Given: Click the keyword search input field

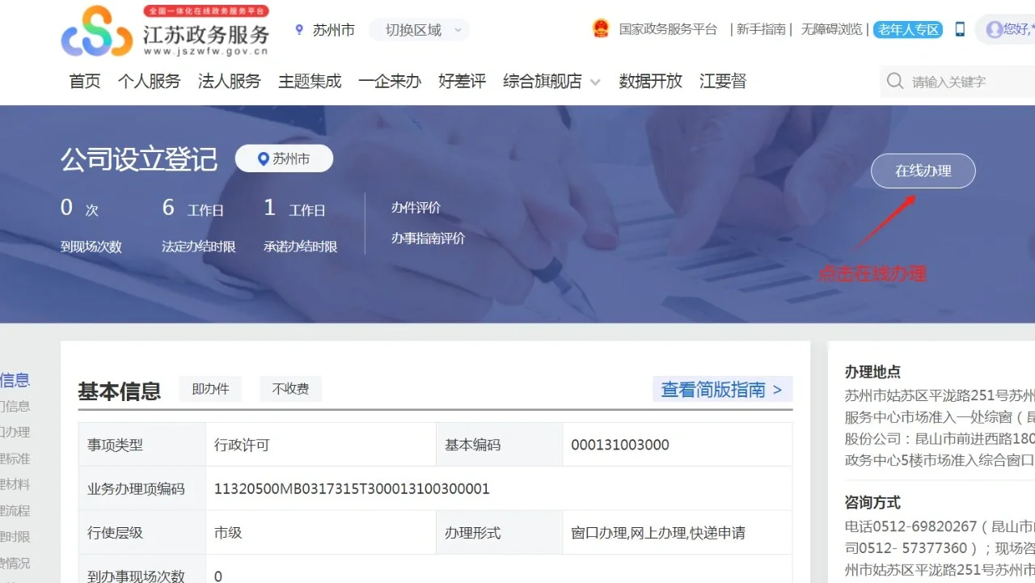Looking at the screenshot, I should [x=962, y=82].
